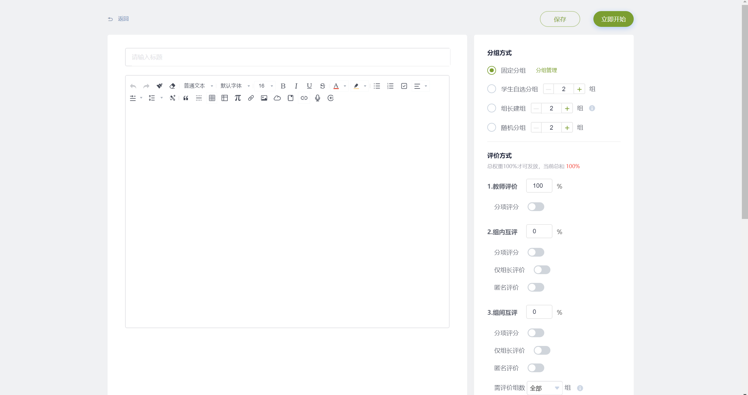Insert a table using grid icon
The image size is (748, 395).
click(x=212, y=98)
